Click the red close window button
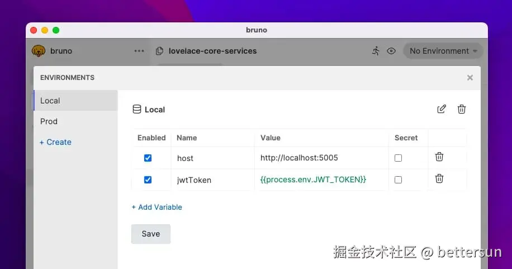512x269 pixels. 34,30
